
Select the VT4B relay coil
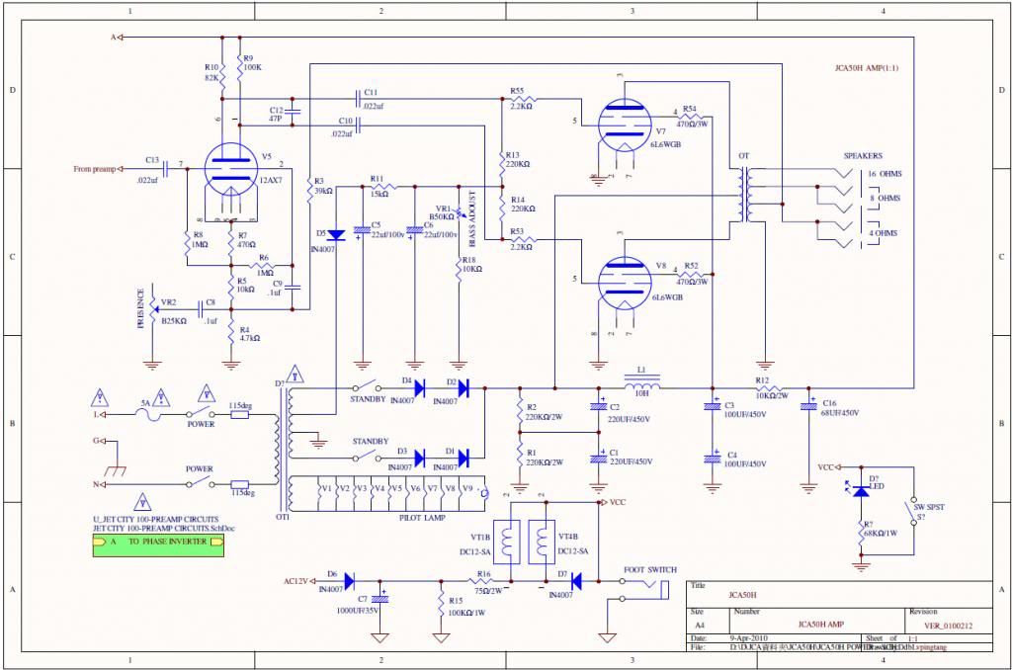tap(542, 542)
